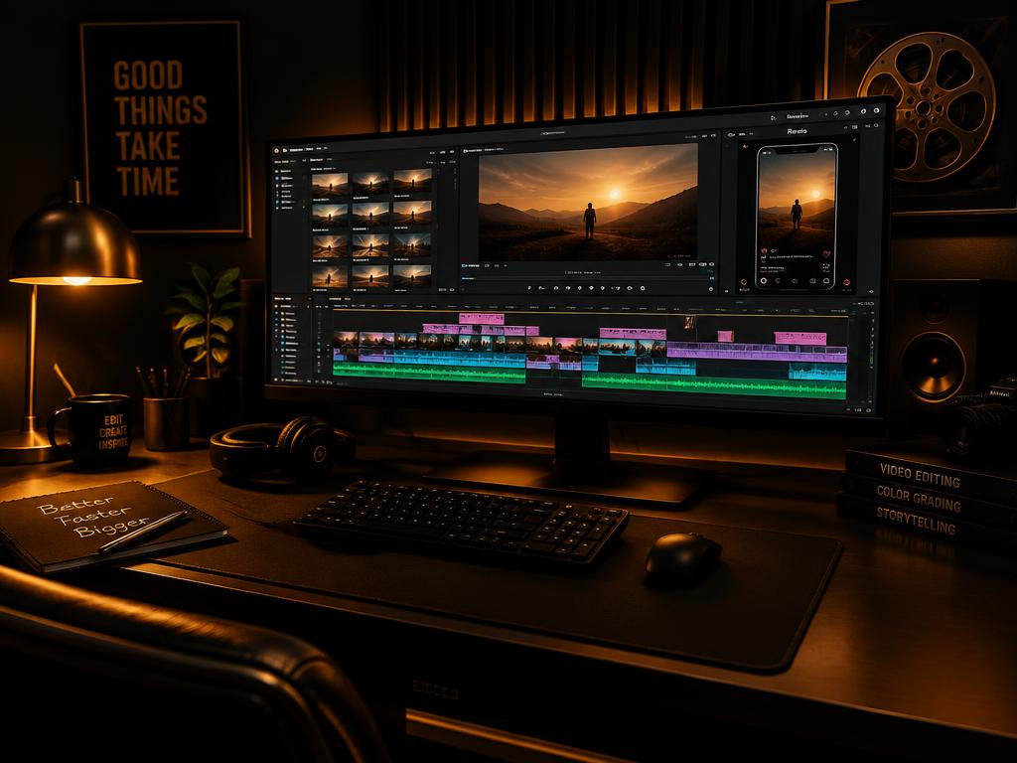This screenshot has height=763, width=1017.
Task: Click the orange diamond icon left of the phone mockup
Action: [743, 282]
